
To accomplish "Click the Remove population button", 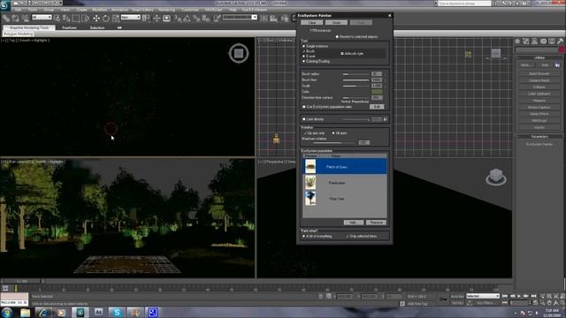I will click(376, 223).
